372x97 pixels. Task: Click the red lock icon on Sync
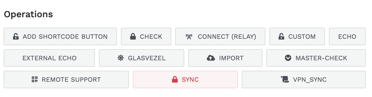(175, 80)
